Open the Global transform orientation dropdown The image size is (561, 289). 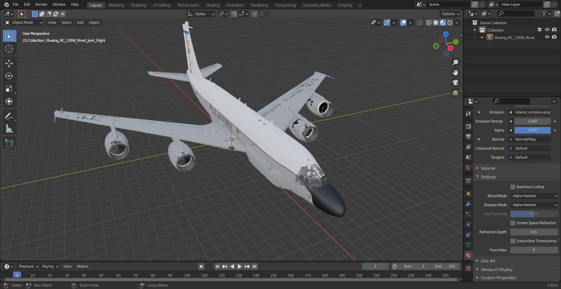point(201,14)
